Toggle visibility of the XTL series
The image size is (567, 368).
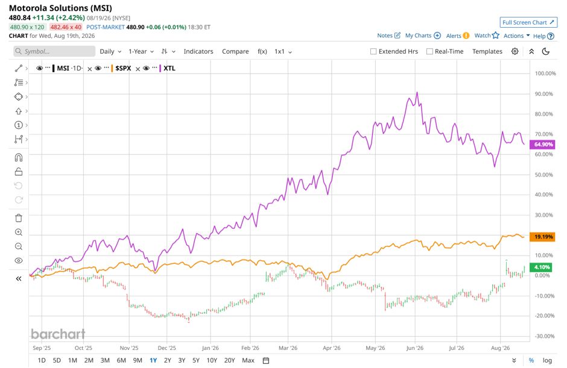(x=147, y=68)
